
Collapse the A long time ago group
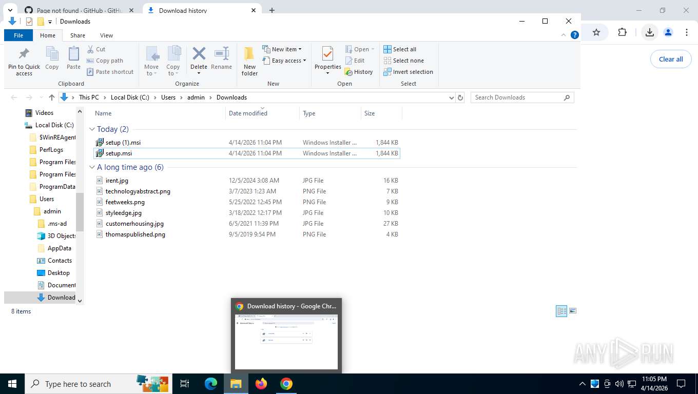(x=92, y=167)
